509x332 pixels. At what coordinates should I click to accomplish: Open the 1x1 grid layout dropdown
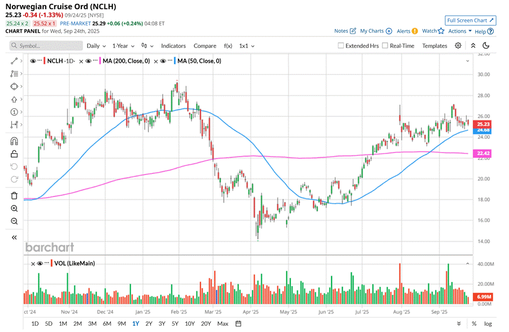247,46
